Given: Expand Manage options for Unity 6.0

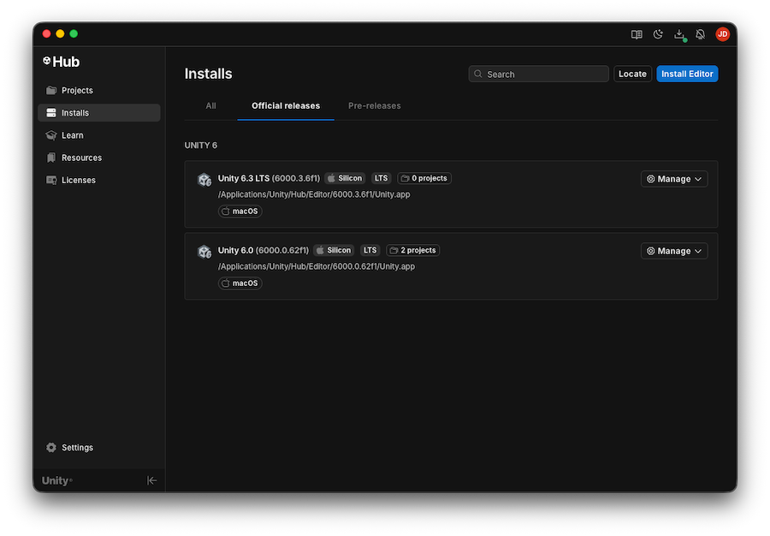Looking at the screenshot, I should pos(674,250).
